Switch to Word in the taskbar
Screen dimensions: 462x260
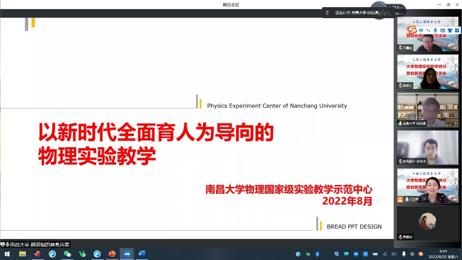pos(141,254)
